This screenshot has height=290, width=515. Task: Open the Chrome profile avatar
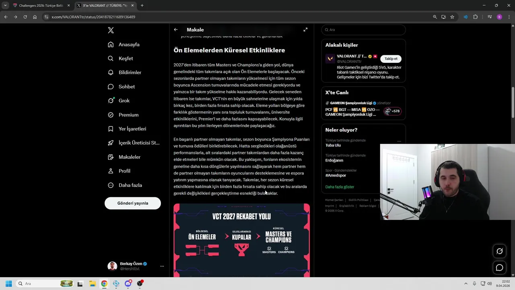tap(499, 17)
